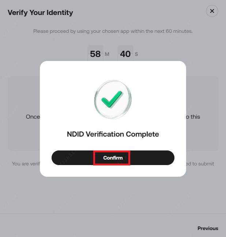Click the NDID Verification Complete message
226x237 pixels.
pyautogui.click(x=113, y=134)
